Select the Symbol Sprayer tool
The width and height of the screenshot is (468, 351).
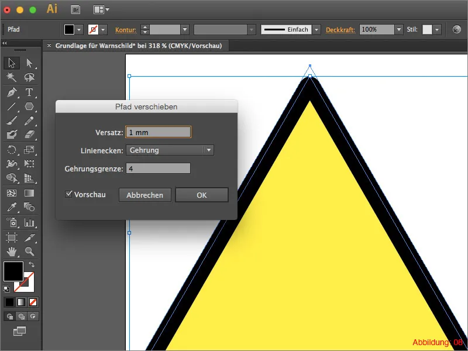click(x=12, y=222)
